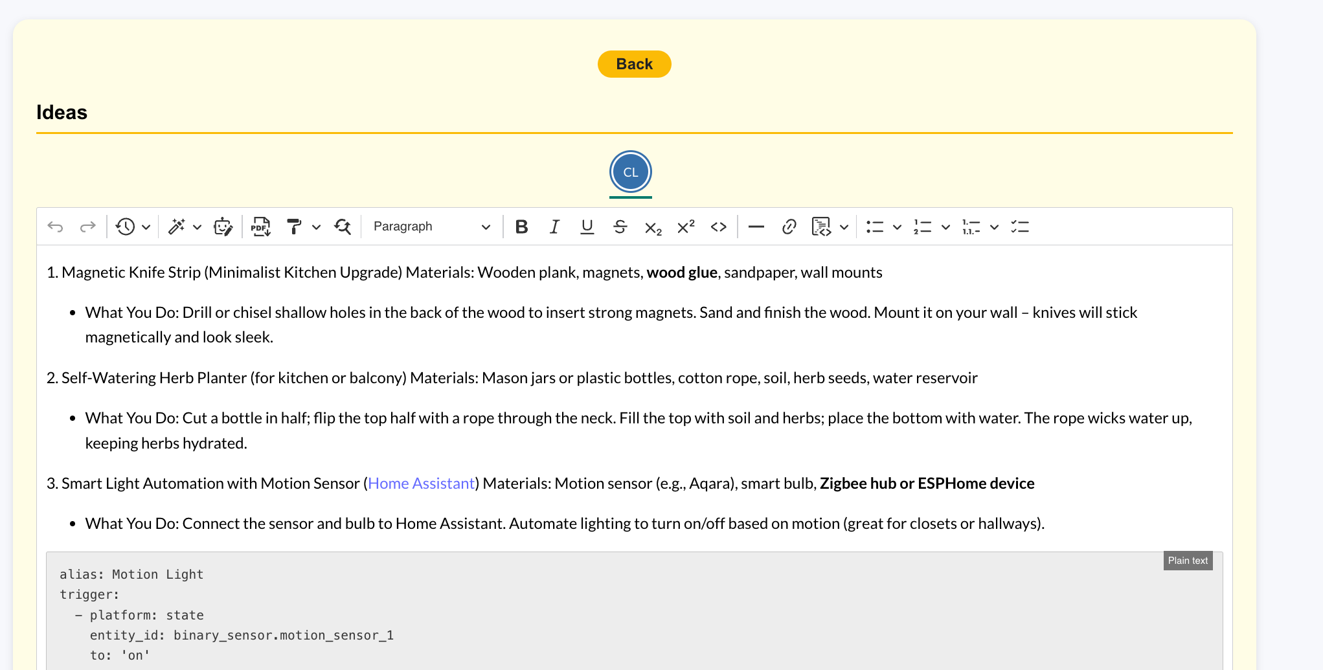Viewport: 1323px width, 670px height.
Task: Open the revision history clock icon
Action: [x=125, y=227]
